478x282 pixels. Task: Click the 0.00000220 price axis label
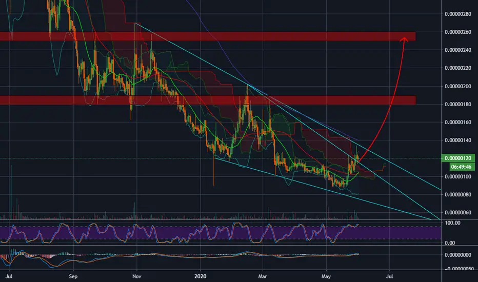click(457, 68)
